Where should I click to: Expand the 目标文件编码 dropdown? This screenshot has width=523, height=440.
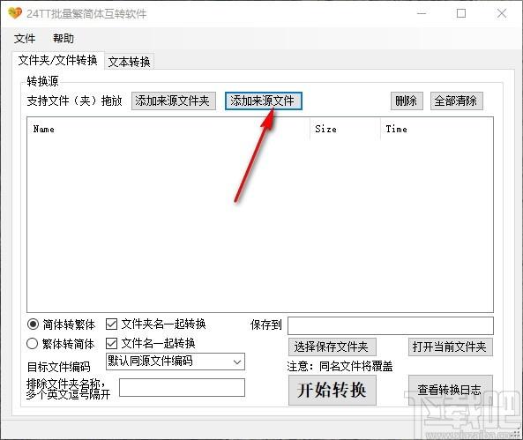[x=176, y=362]
